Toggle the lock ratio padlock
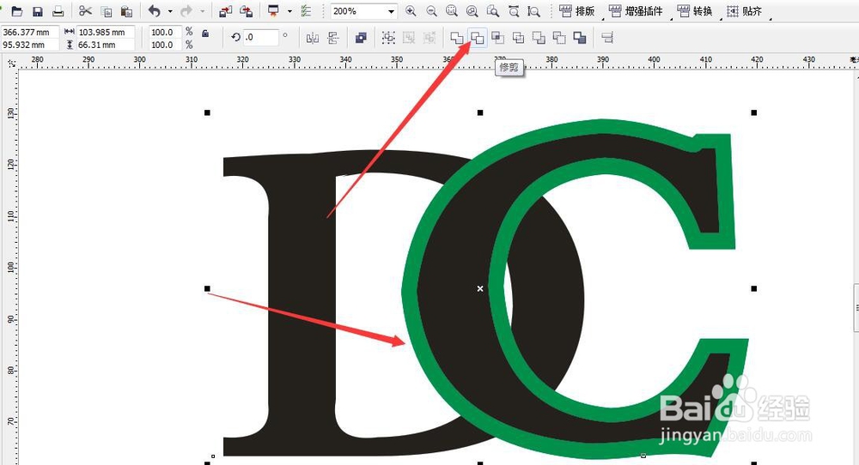The width and height of the screenshot is (859, 465). 205,33
